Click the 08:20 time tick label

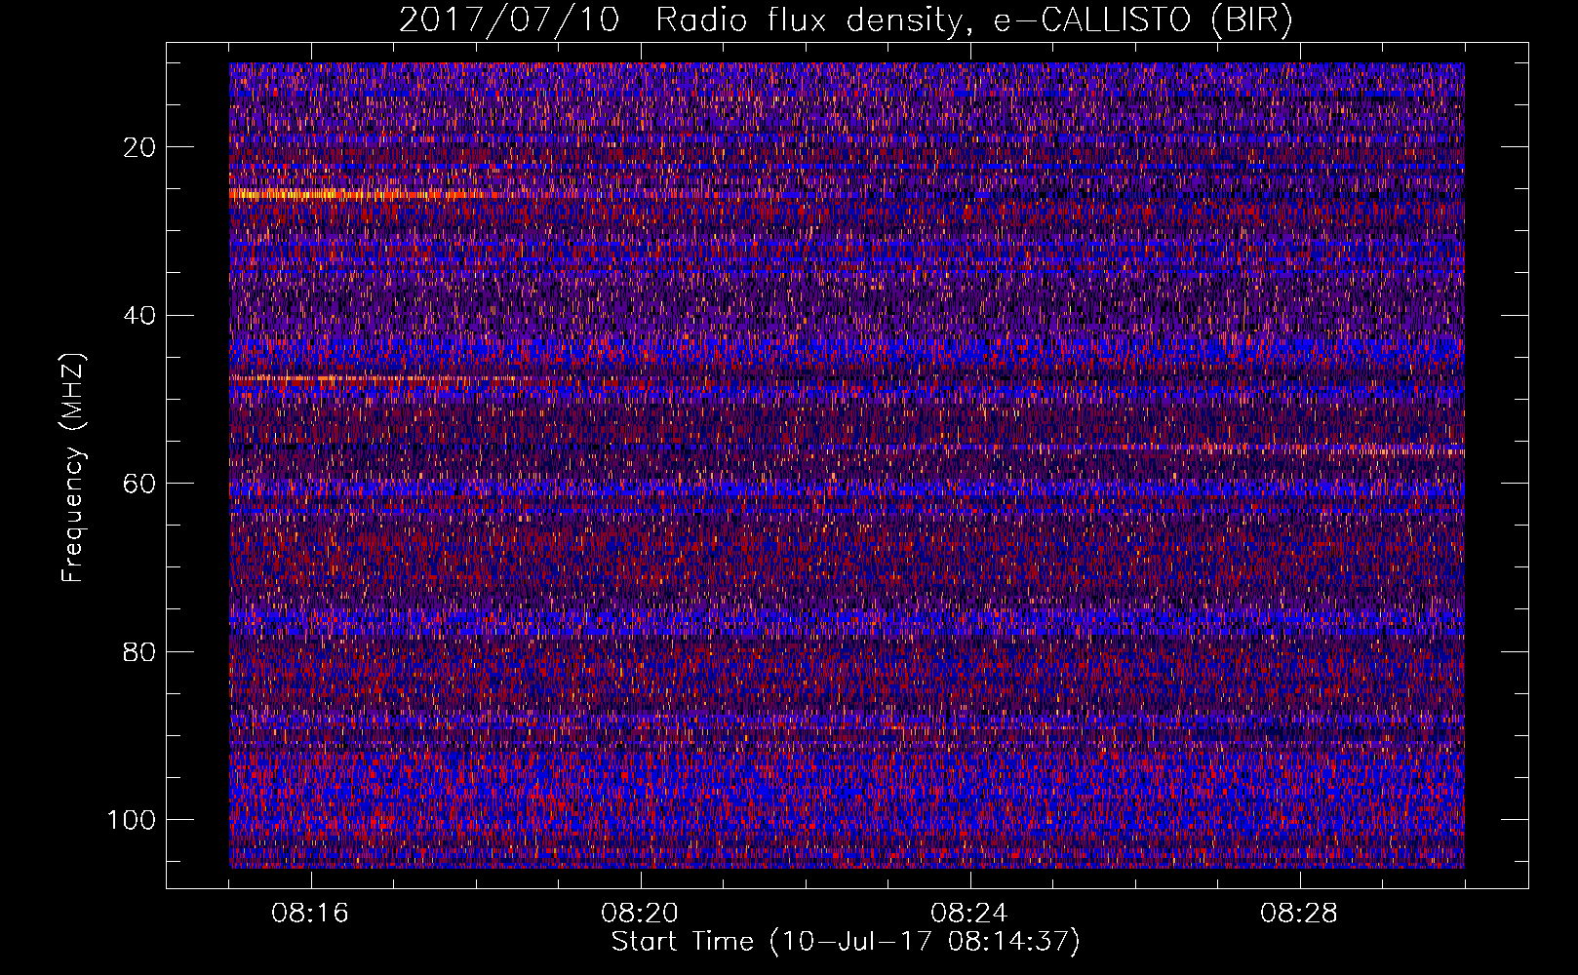point(640,914)
